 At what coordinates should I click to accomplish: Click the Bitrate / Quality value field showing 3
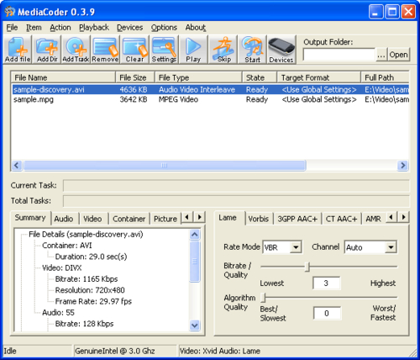[x=326, y=283]
